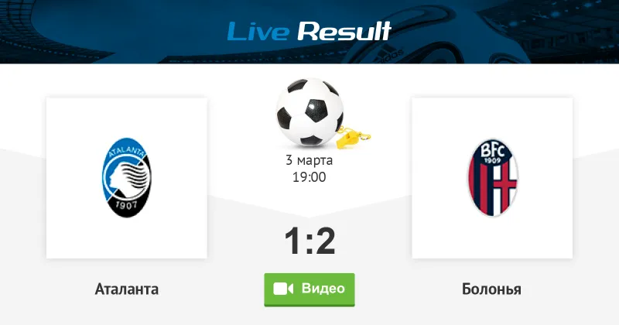
Task: Open the Аталанта team name link
Action: click(x=127, y=289)
